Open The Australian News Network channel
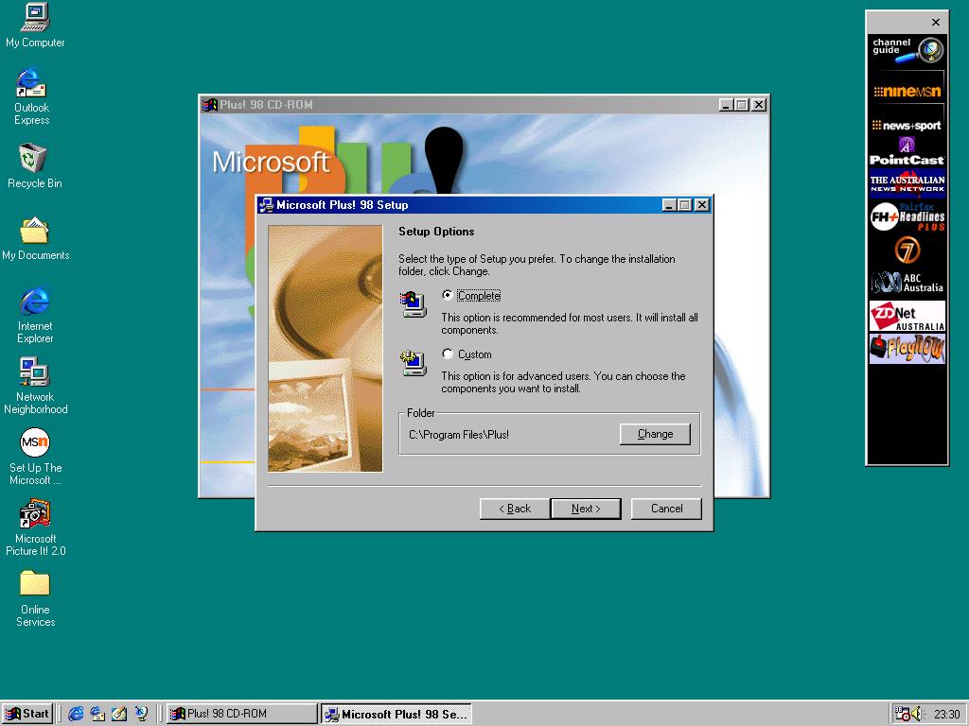This screenshot has height=726, width=969. [x=907, y=184]
